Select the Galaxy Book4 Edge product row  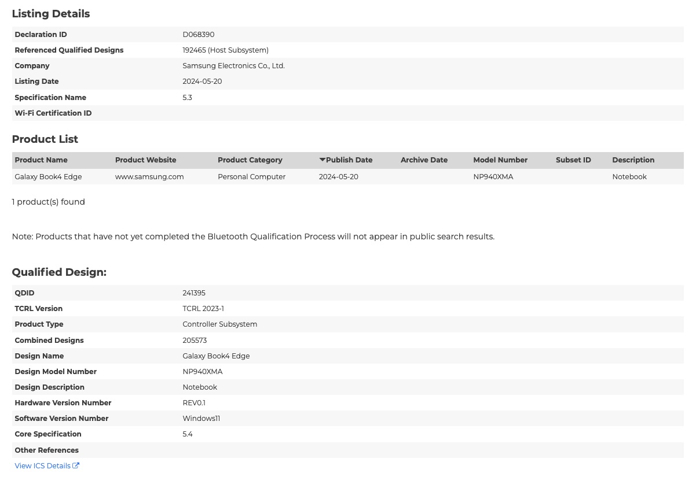[48, 177]
